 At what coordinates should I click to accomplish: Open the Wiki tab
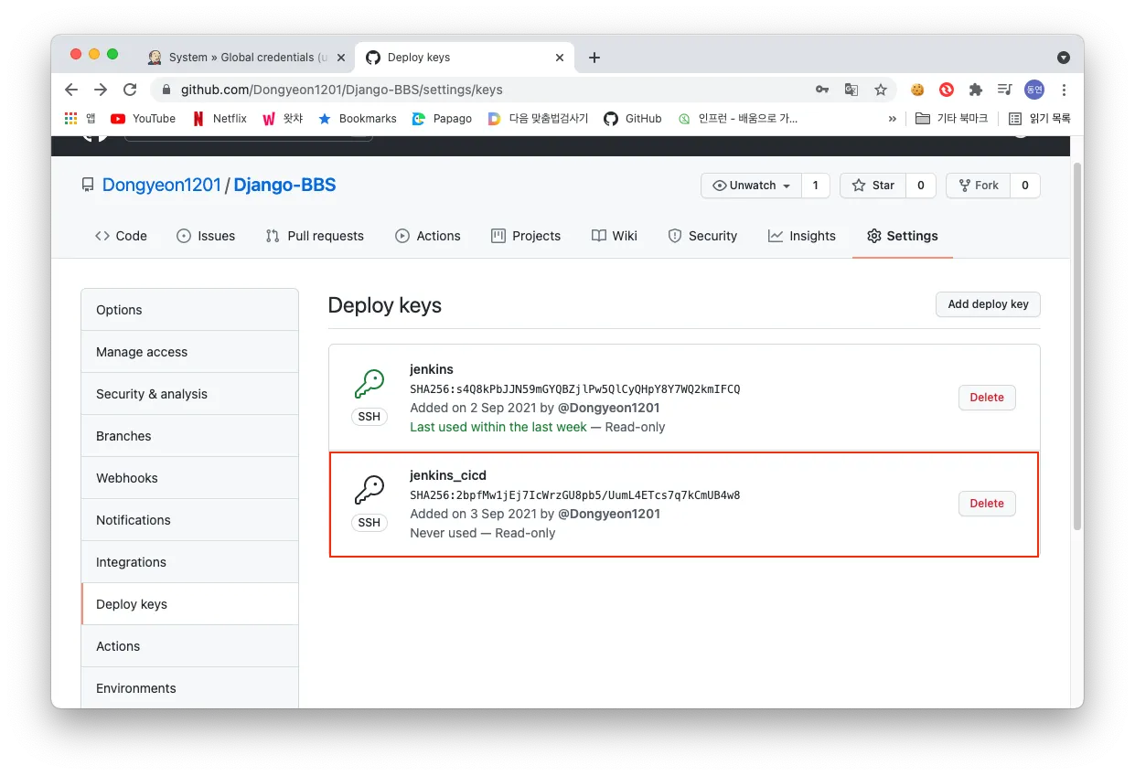pos(615,236)
